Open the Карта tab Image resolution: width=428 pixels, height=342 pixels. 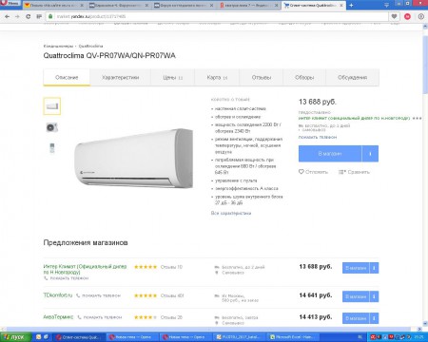217,77
